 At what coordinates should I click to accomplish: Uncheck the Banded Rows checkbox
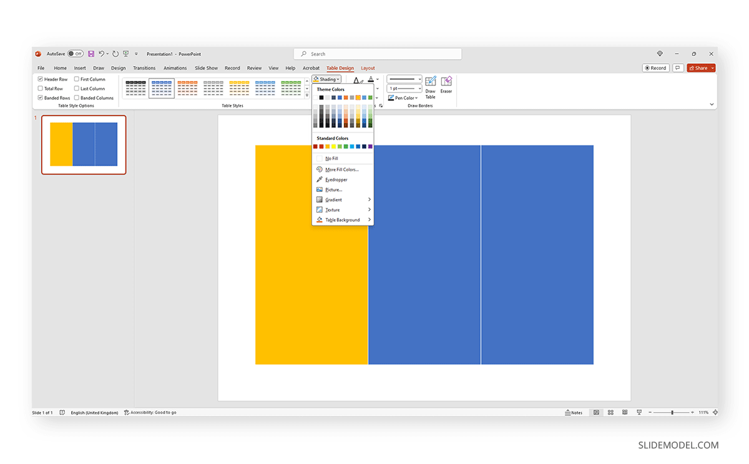coord(41,98)
